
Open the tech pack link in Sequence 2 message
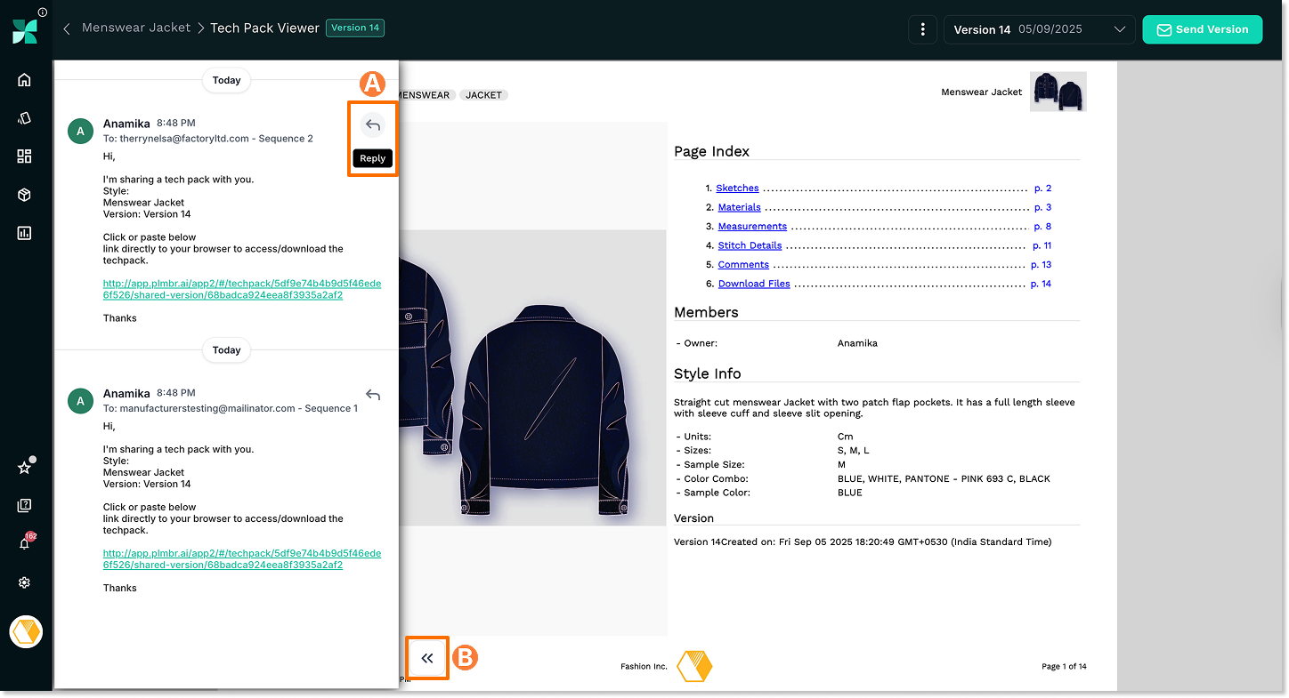click(x=241, y=289)
